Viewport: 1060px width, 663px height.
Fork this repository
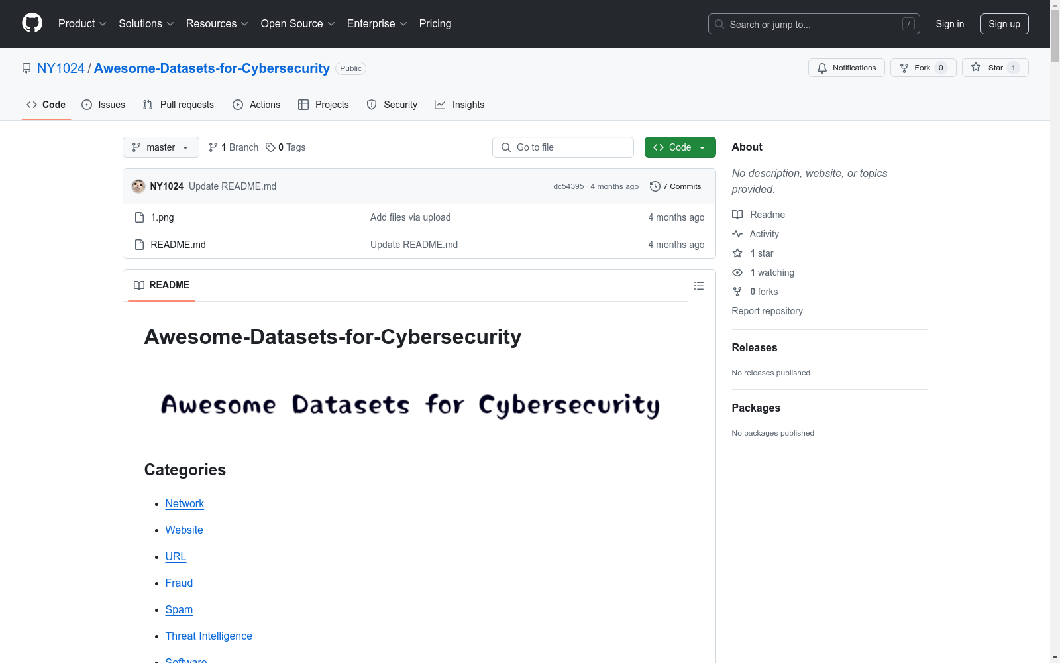pos(924,68)
